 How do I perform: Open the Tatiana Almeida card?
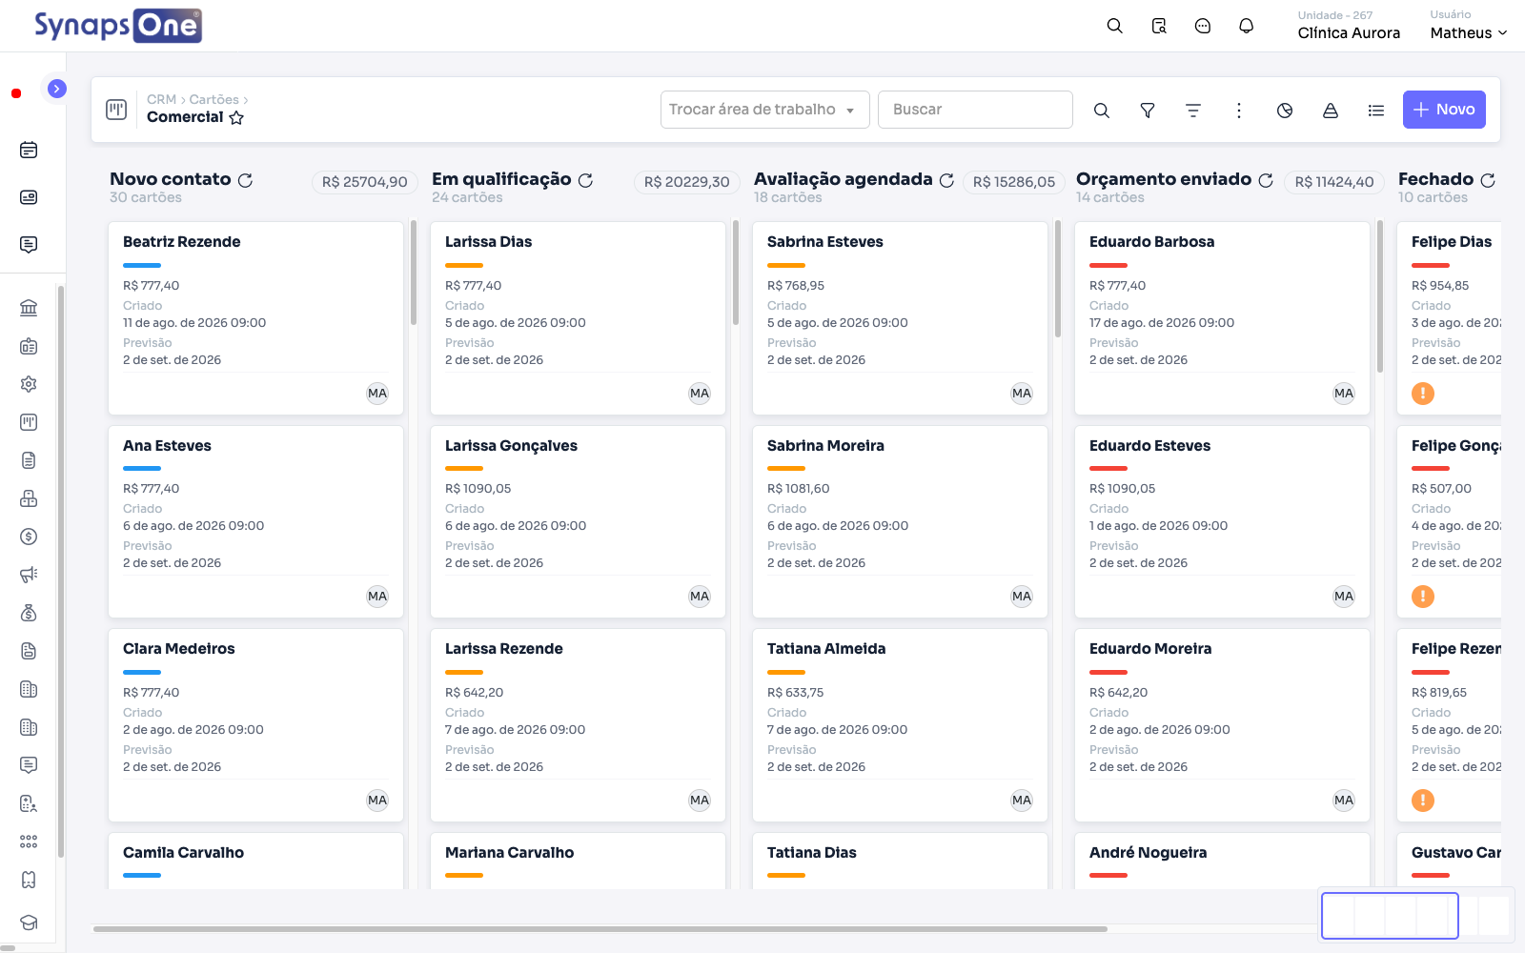[x=900, y=725]
